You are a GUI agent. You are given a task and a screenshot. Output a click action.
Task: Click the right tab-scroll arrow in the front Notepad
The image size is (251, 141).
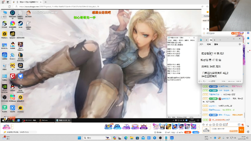(x=215, y=40)
